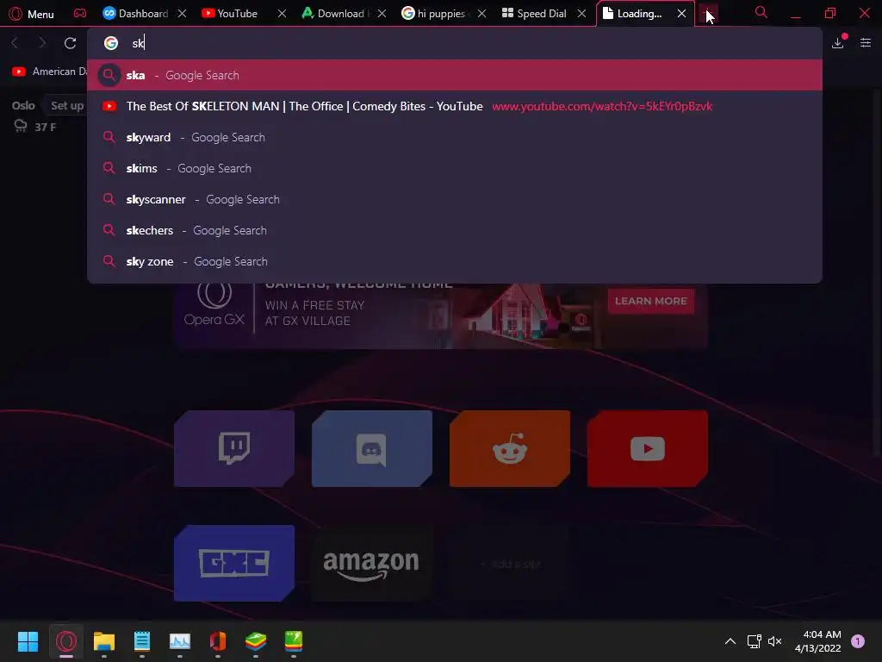Screen dimensions: 882x662
Task: Go forward with the forward arrow
Action: [x=42, y=43]
